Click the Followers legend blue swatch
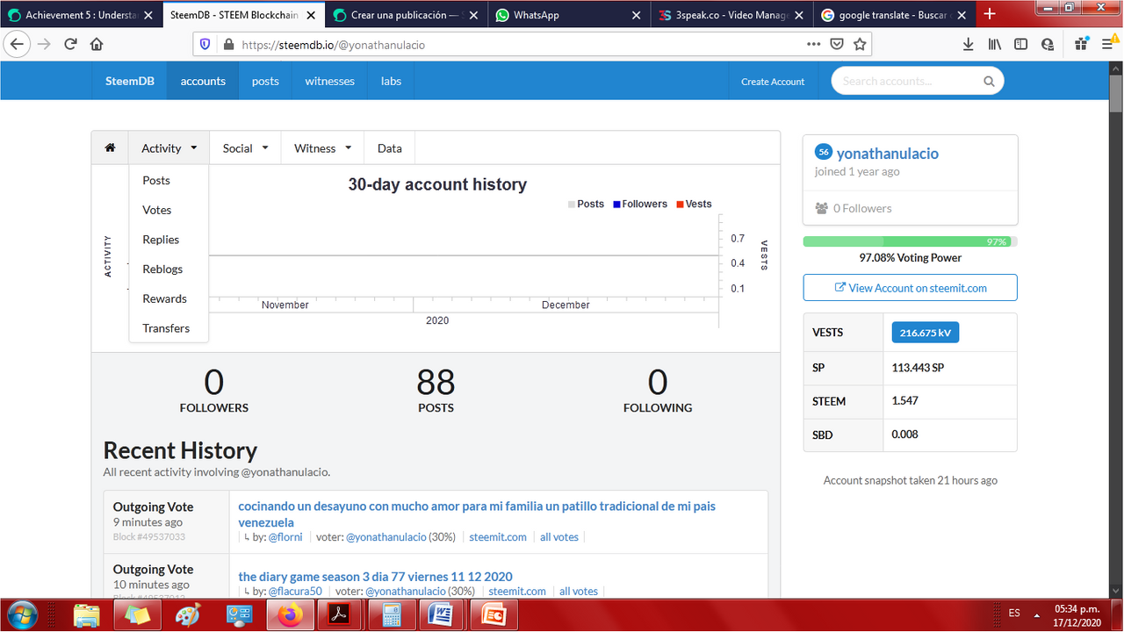This screenshot has height=632, width=1124. [x=616, y=204]
